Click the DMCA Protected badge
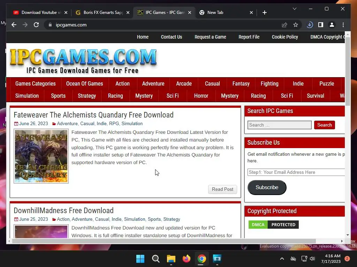This screenshot has height=267, width=357. pos(273,225)
